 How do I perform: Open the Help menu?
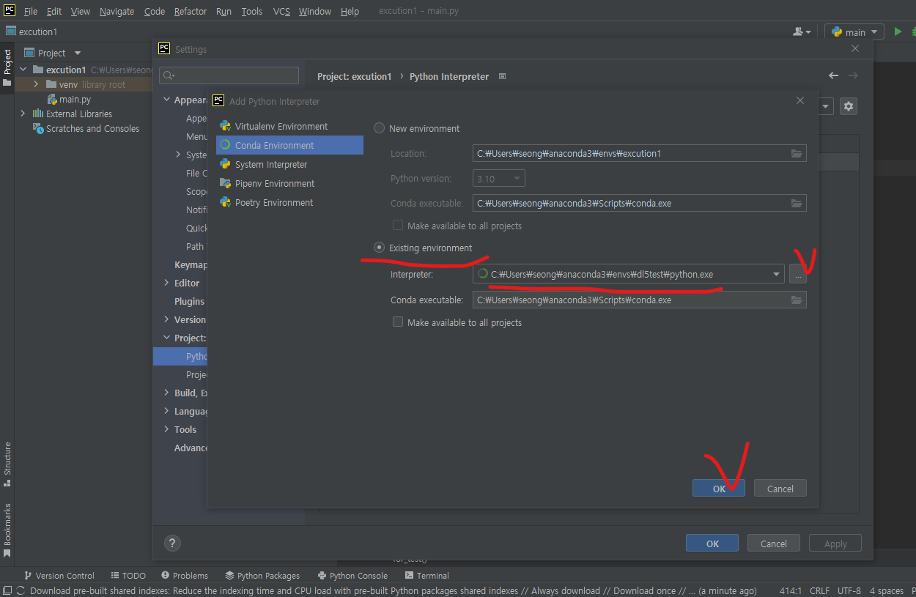pos(350,11)
